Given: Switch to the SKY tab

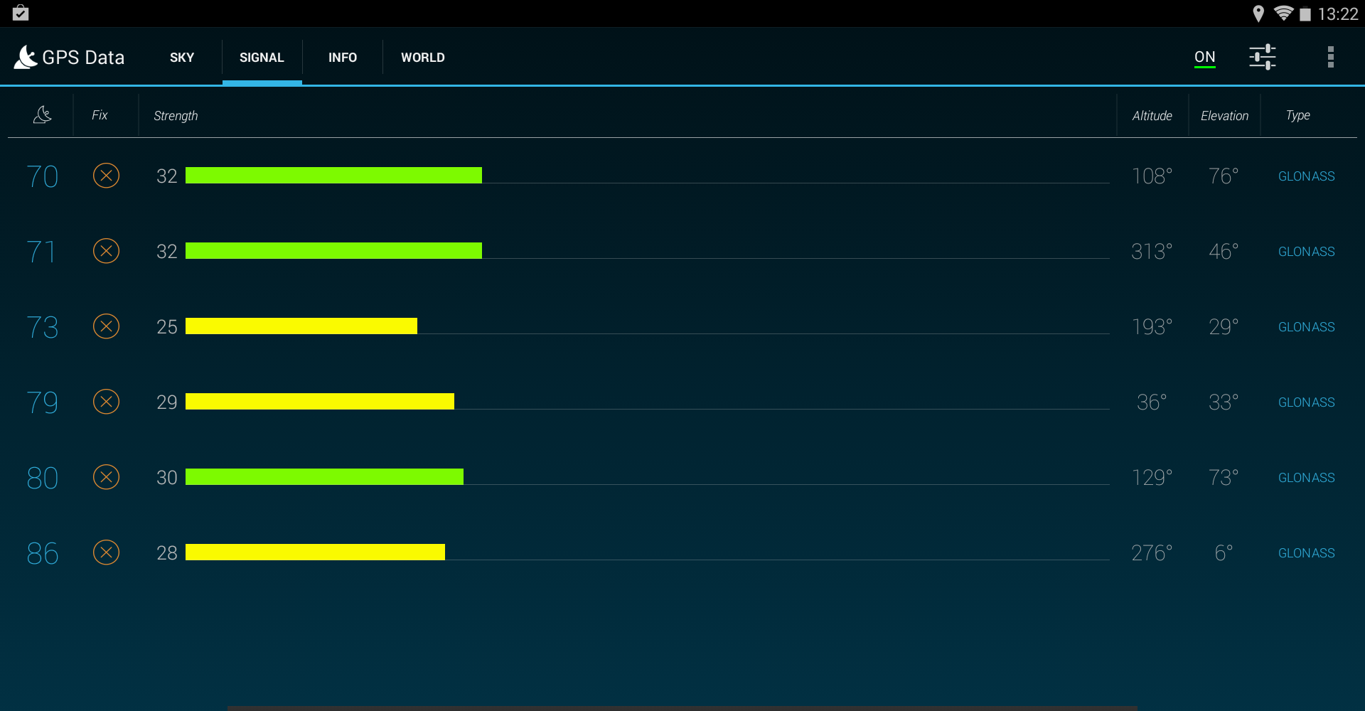Looking at the screenshot, I should point(182,58).
